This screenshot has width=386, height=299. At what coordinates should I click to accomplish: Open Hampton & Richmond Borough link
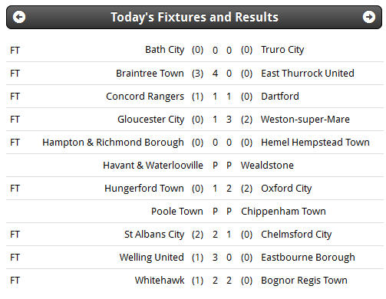pos(113,143)
